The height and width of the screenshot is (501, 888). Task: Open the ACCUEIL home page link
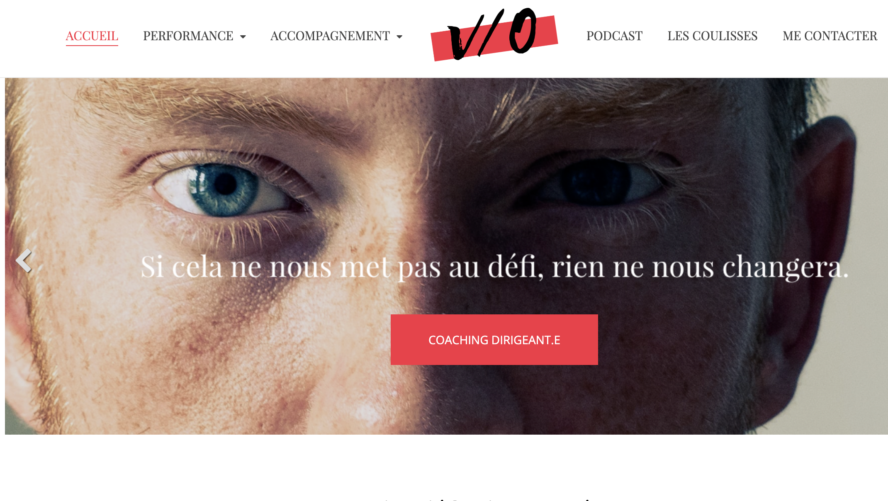click(92, 36)
